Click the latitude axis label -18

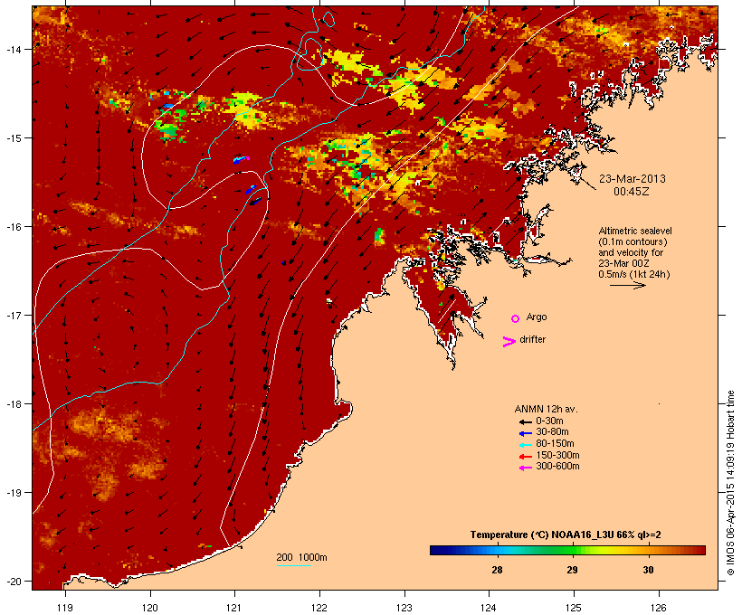tap(14, 404)
